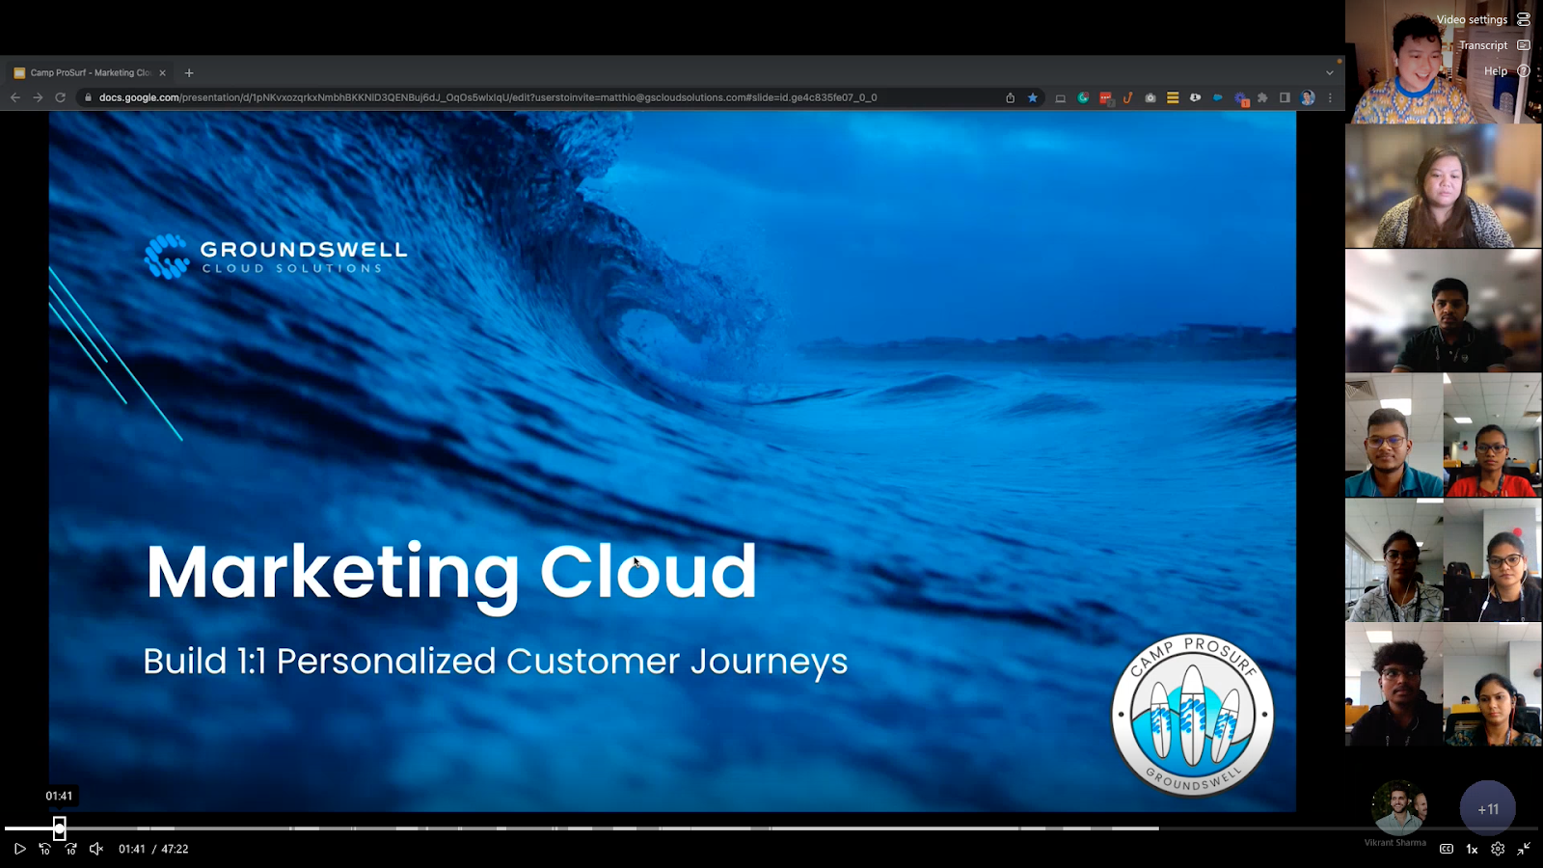This screenshot has width=1543, height=868.
Task: Open the Chrome profile avatar
Action: pyautogui.click(x=1308, y=97)
